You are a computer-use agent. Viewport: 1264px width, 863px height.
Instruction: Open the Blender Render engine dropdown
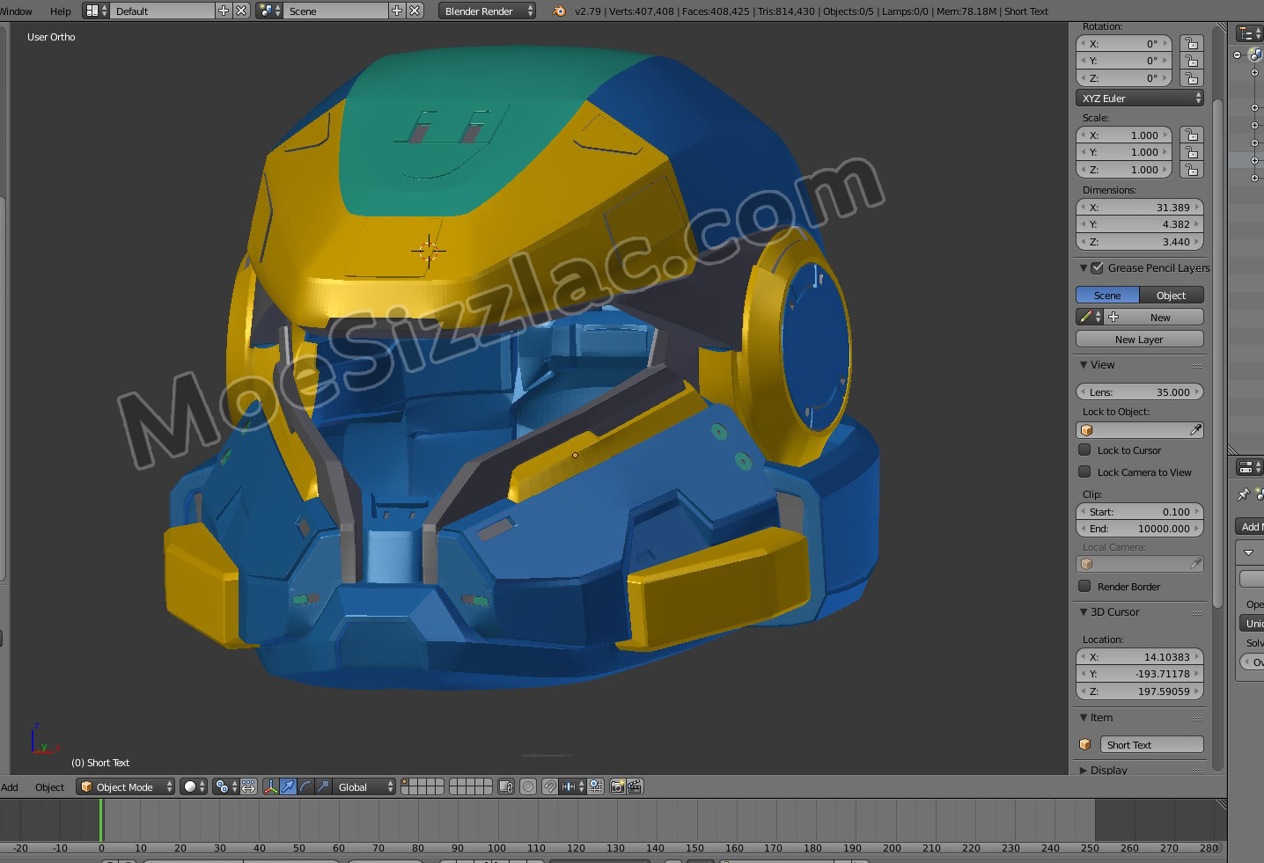pos(487,11)
